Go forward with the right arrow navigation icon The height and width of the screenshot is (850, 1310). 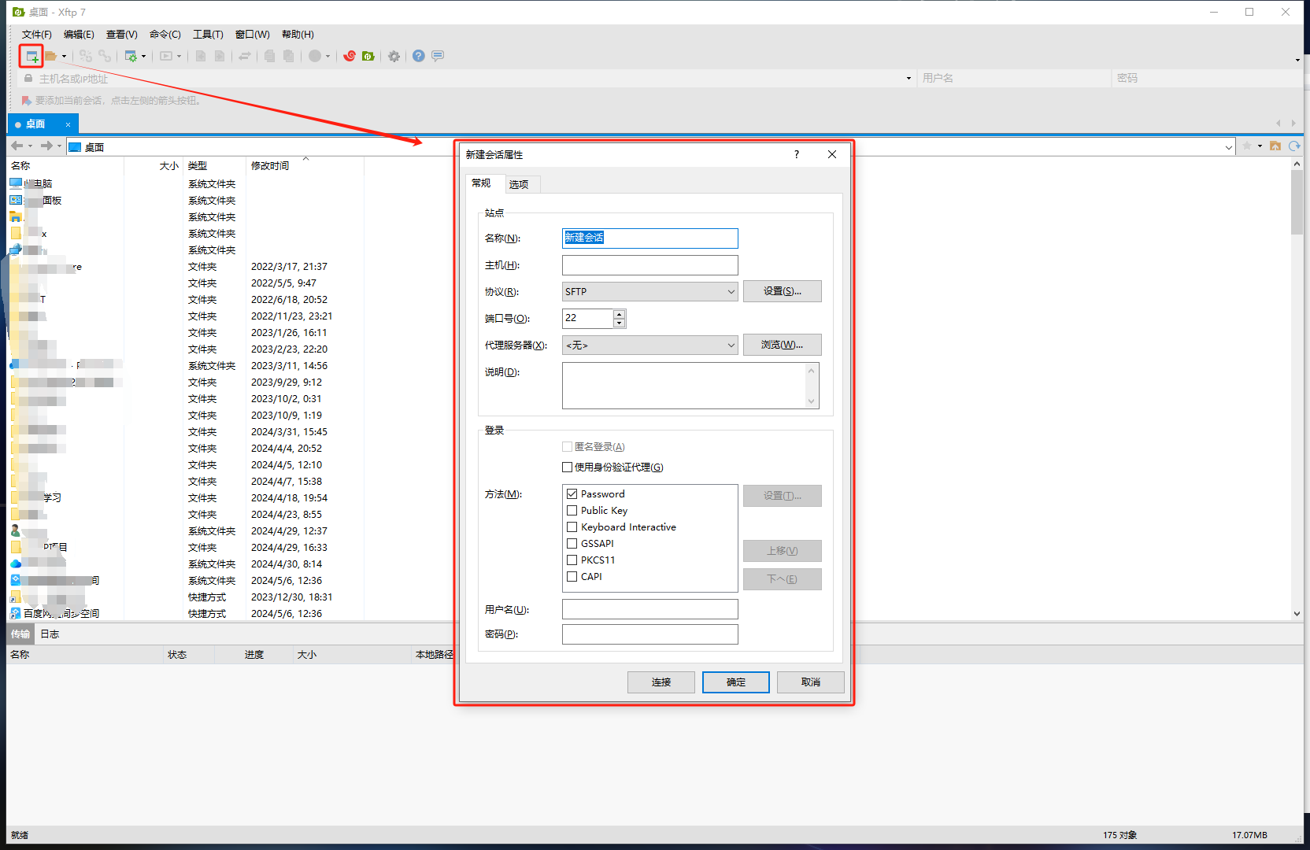[46, 146]
